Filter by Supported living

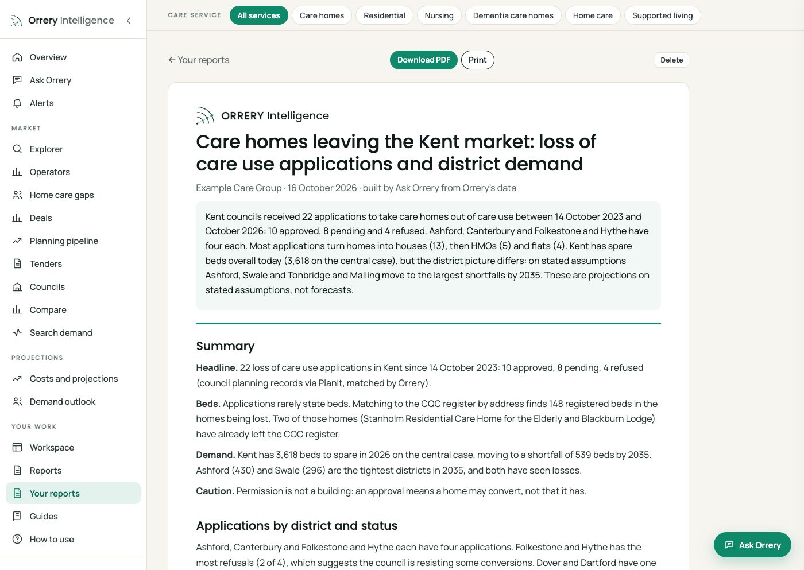pyautogui.click(x=662, y=15)
